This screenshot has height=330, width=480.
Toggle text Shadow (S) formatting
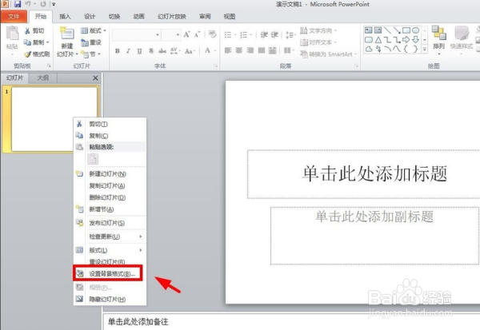pyautogui.click(x=151, y=51)
